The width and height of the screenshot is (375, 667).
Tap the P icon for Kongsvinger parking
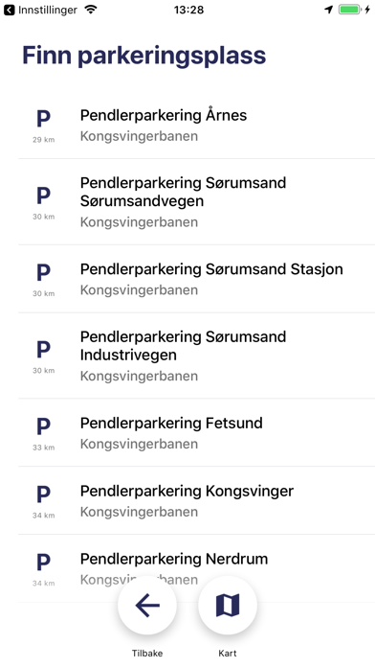(x=43, y=494)
